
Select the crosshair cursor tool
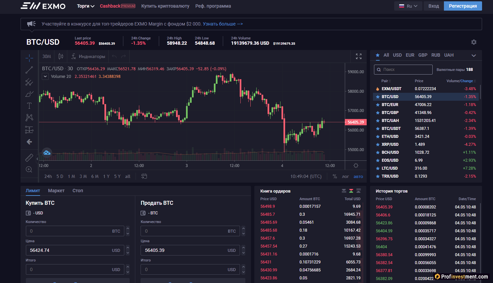tap(29, 58)
